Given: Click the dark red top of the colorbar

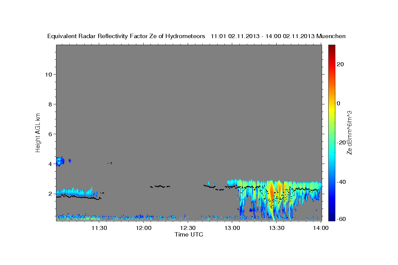Looking at the screenshot, I should pos(332,47).
